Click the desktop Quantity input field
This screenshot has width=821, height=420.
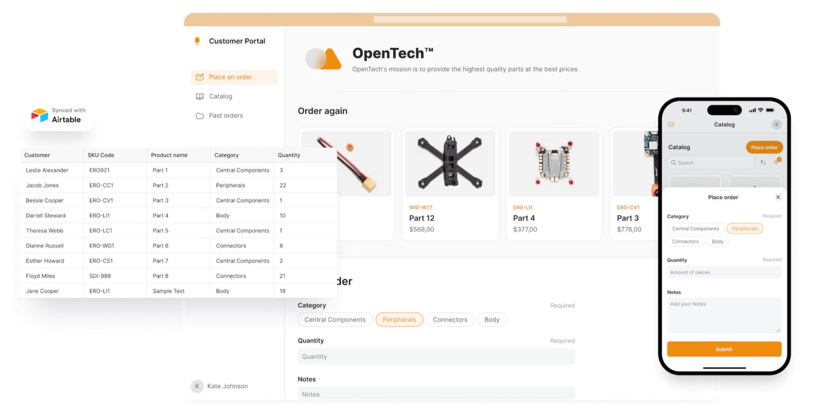[436, 357]
